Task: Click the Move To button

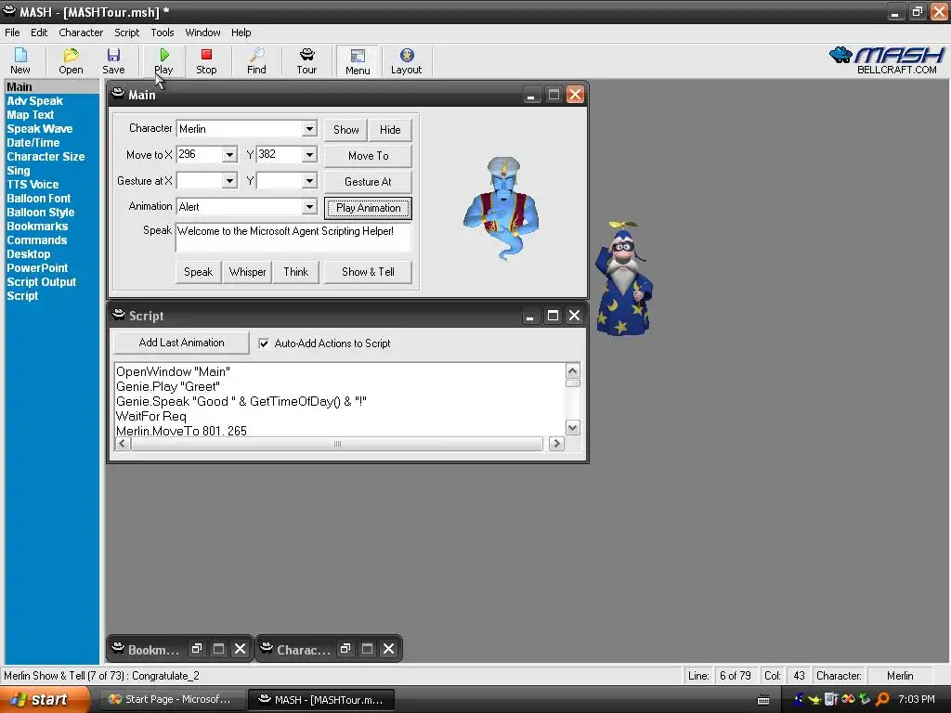Action: [x=368, y=156]
